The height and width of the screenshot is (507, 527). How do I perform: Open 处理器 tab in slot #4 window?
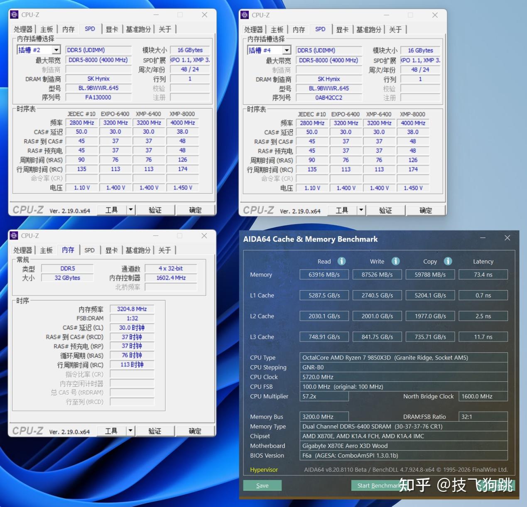[x=253, y=29]
